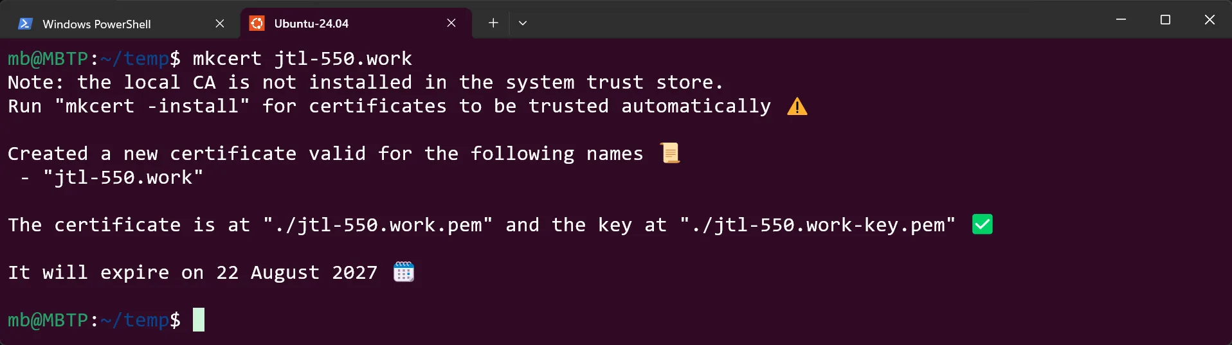The width and height of the screenshot is (1232, 345).
Task: Click the PowerShell icon on the first tab
Action: click(x=25, y=24)
